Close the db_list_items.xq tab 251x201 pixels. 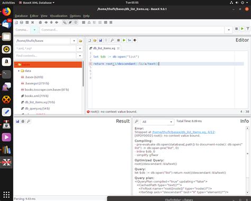pos(118,48)
